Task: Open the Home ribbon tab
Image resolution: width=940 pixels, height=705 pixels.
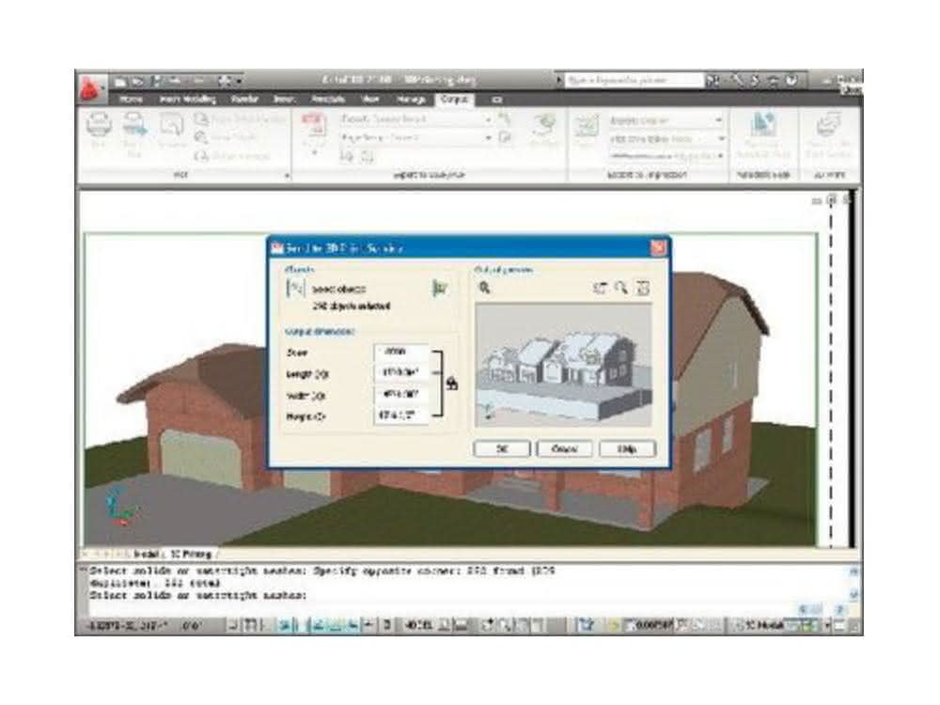Action: point(131,100)
